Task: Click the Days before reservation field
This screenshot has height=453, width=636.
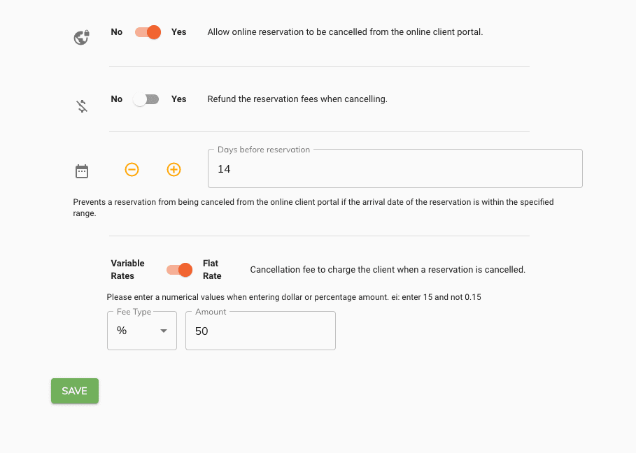Action: point(395,168)
